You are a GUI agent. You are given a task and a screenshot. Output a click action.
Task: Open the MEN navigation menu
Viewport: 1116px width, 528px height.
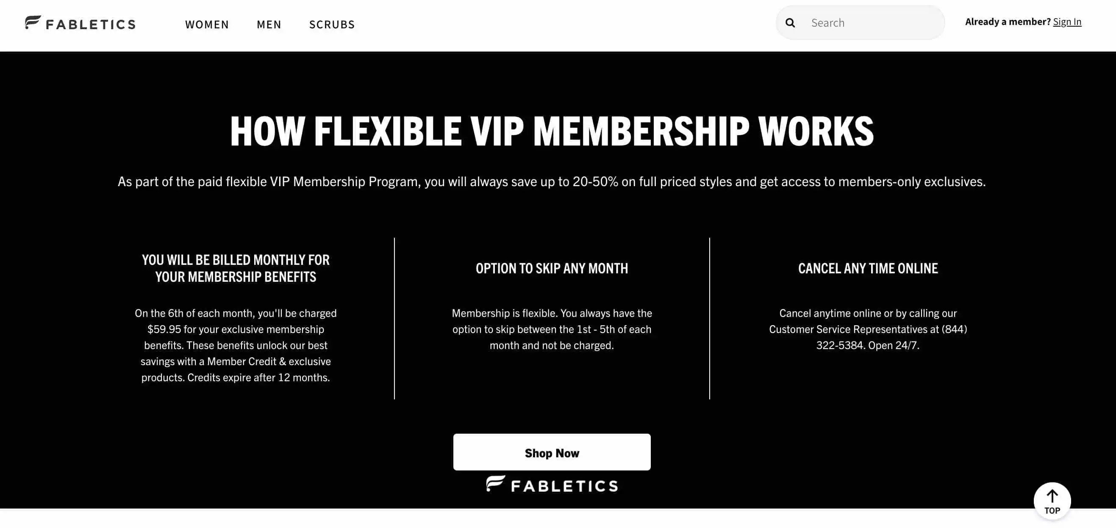269,25
